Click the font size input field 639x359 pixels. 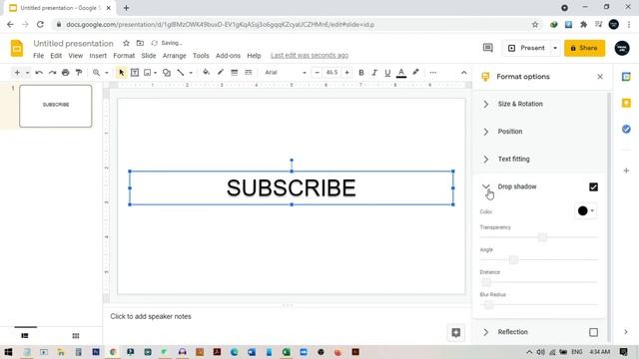pyautogui.click(x=331, y=73)
